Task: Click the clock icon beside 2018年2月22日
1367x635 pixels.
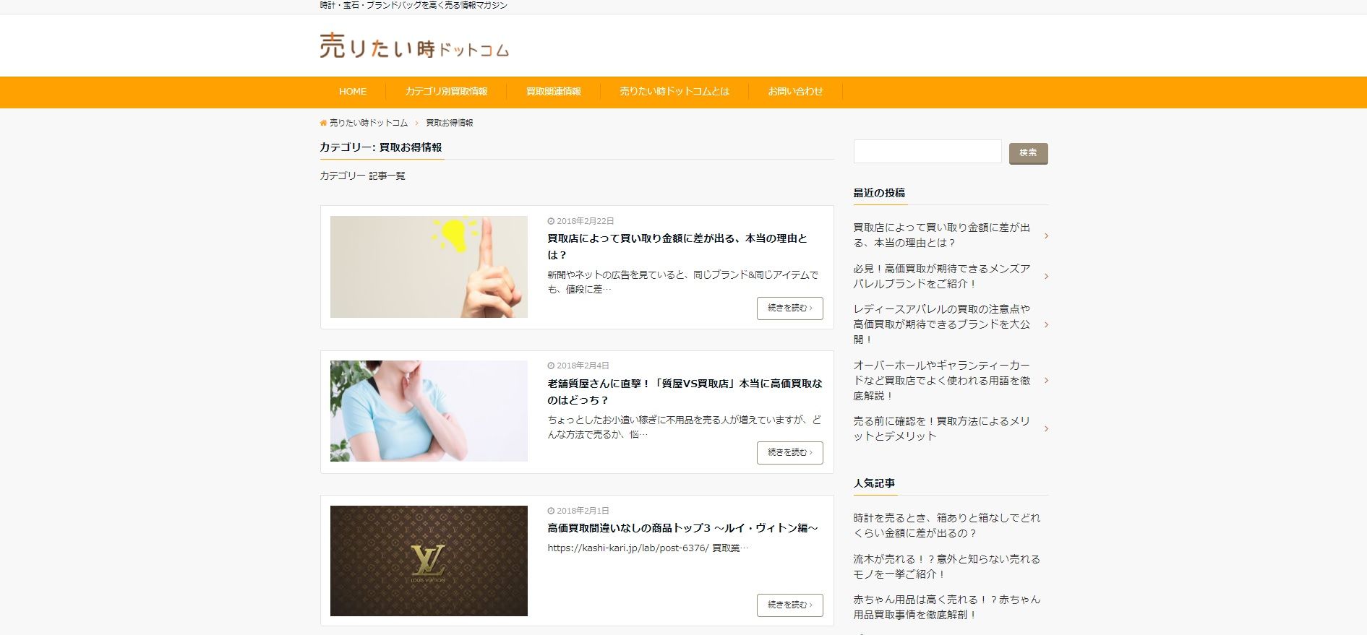Action: click(551, 221)
